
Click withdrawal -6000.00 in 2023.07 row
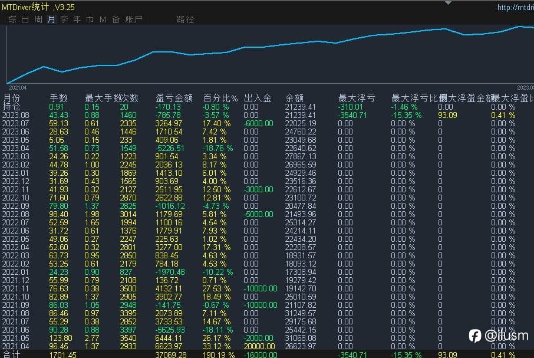259,123
